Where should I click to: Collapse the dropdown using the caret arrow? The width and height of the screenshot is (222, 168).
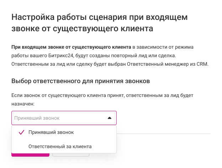[x=110, y=118]
